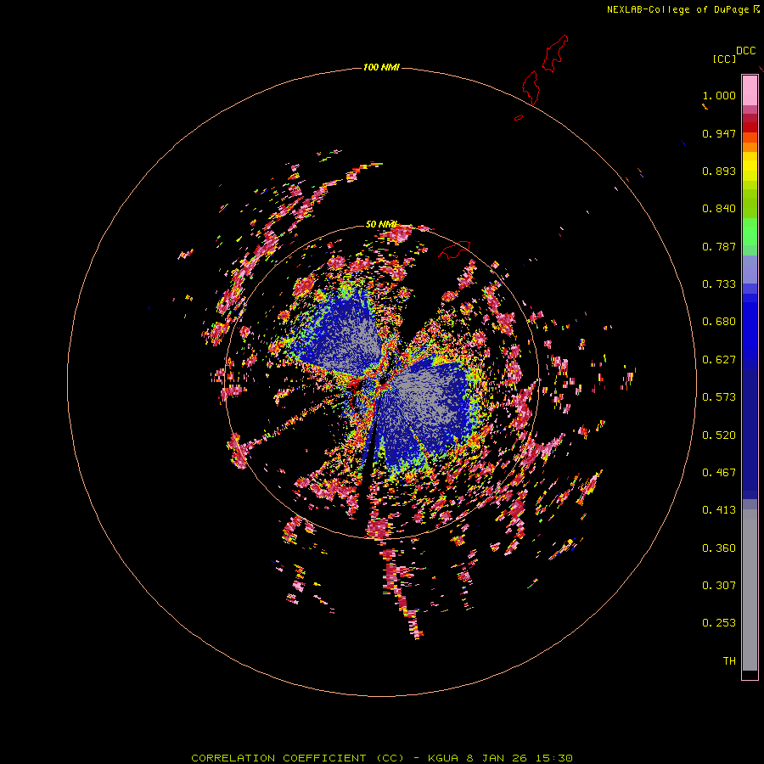The image size is (764, 764).
Task: Click the 50 NMI range ring label
Action: [381, 224]
